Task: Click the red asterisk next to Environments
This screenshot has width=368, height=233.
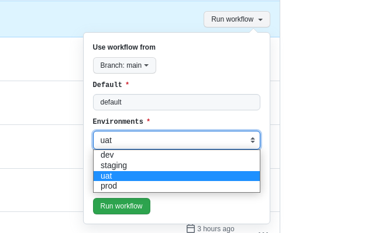Action: (149, 121)
